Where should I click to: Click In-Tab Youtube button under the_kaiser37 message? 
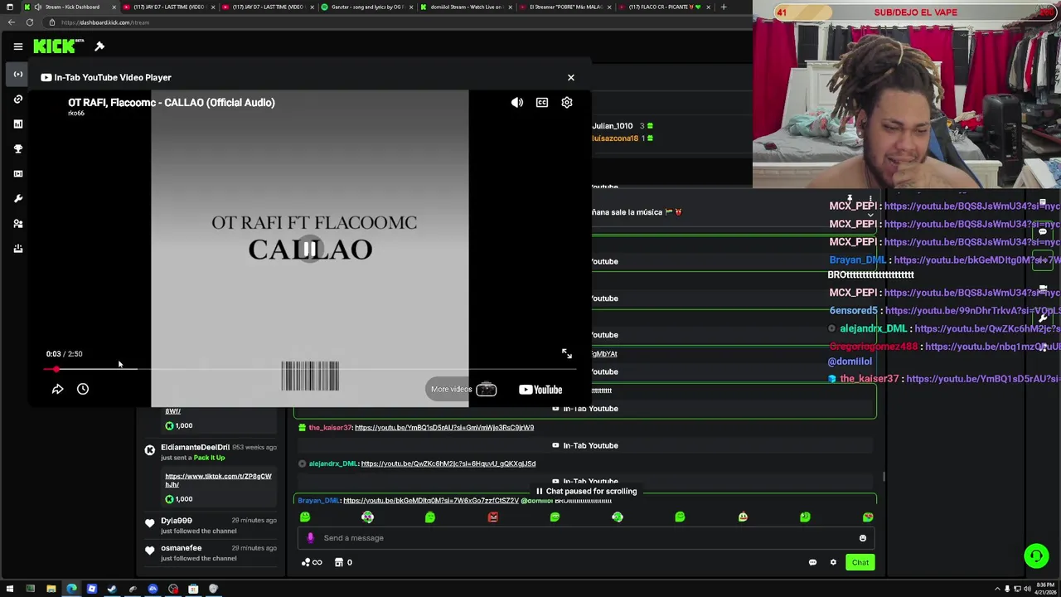585,445
